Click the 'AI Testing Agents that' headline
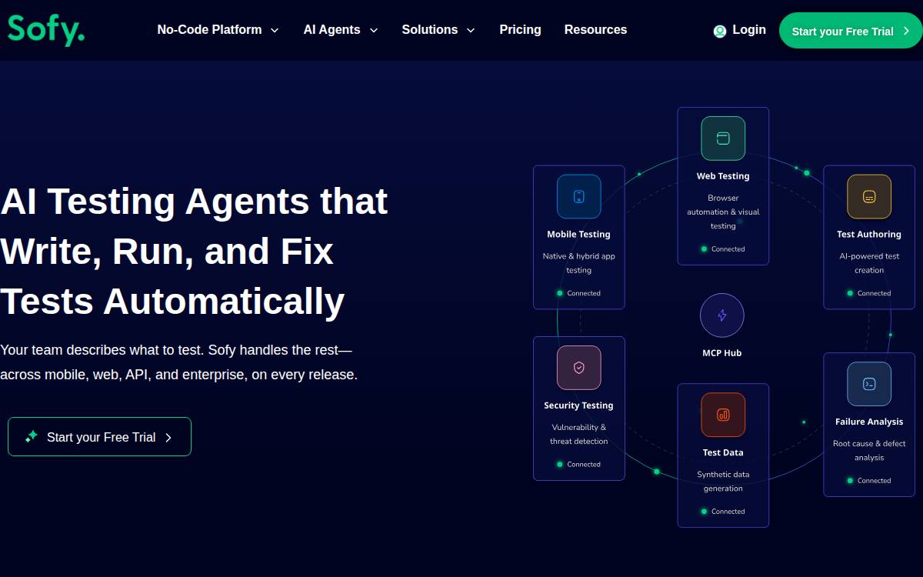The width and height of the screenshot is (923, 577). pyautogui.click(x=194, y=202)
